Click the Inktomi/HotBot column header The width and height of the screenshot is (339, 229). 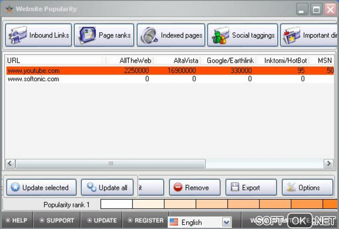[283, 60]
